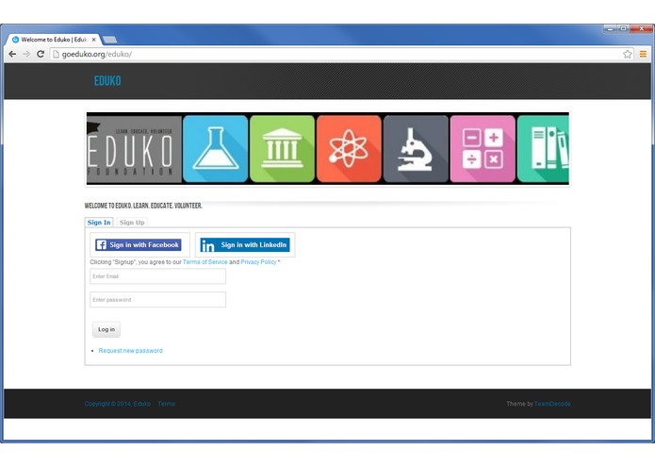Focus the Enter password field
655x466 pixels.
pyautogui.click(x=158, y=300)
